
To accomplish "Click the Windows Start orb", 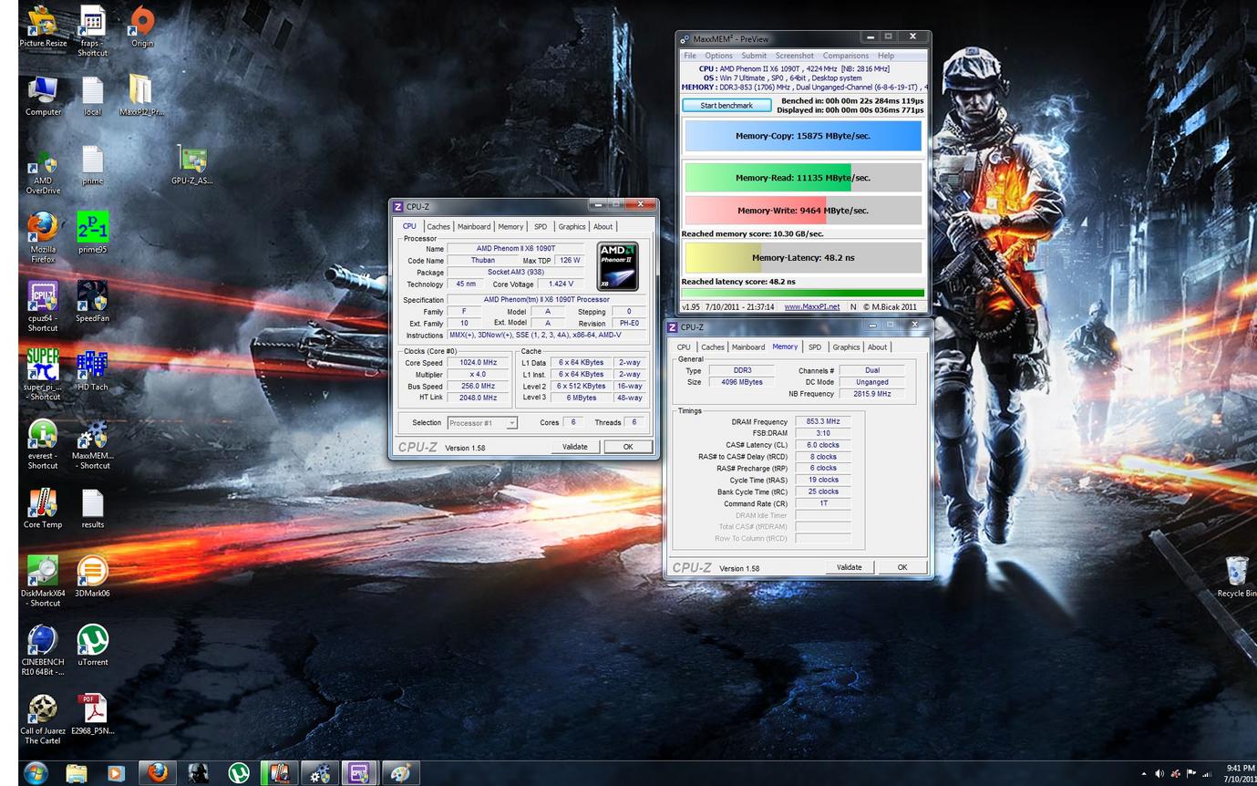I will pyautogui.click(x=35, y=773).
